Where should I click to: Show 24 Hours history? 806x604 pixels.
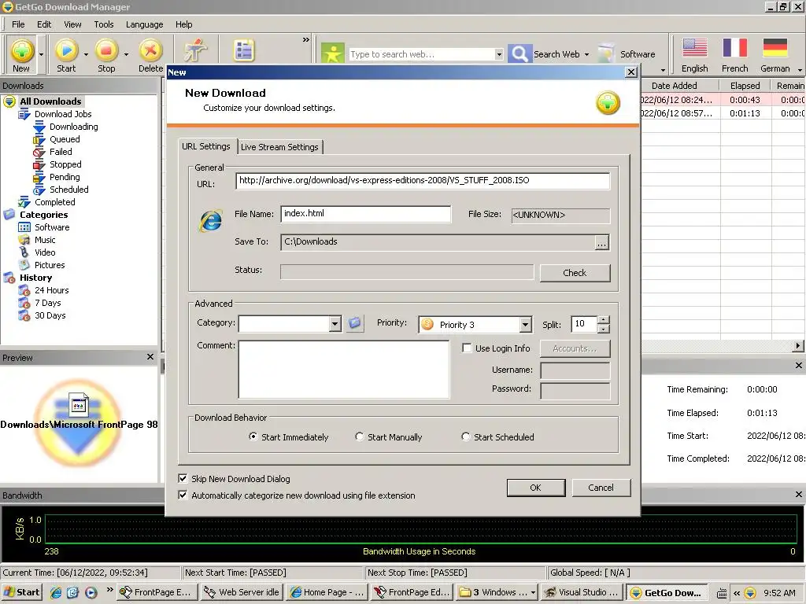coord(51,290)
